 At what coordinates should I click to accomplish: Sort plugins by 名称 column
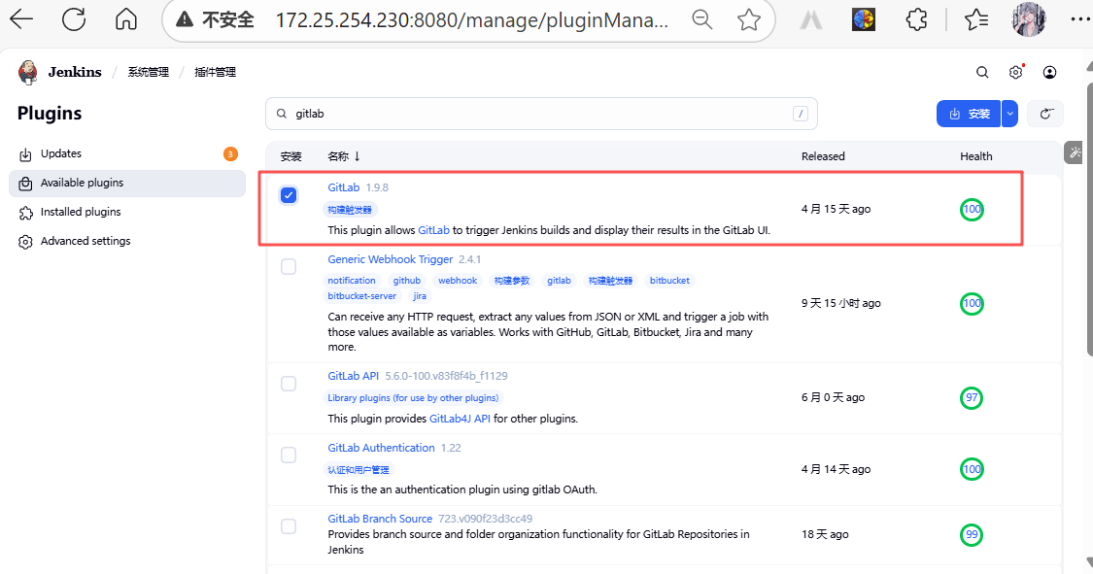pos(344,156)
